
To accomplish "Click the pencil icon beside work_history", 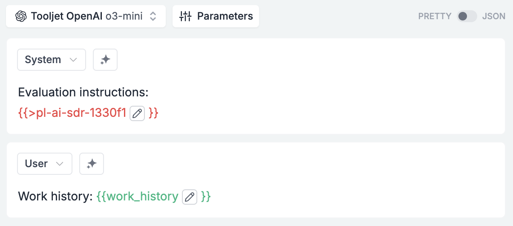I will (x=190, y=197).
